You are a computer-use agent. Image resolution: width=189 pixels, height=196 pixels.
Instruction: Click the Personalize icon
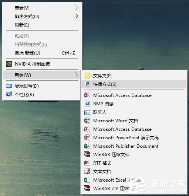point(9,94)
